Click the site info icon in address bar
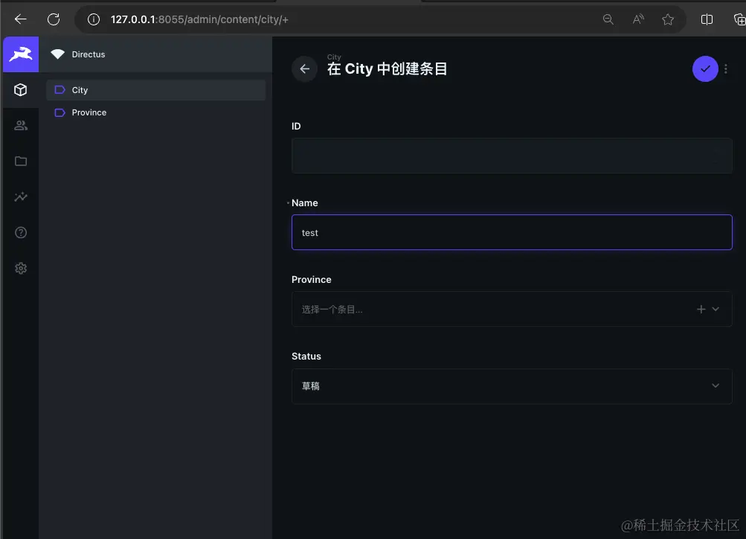 [x=94, y=19]
